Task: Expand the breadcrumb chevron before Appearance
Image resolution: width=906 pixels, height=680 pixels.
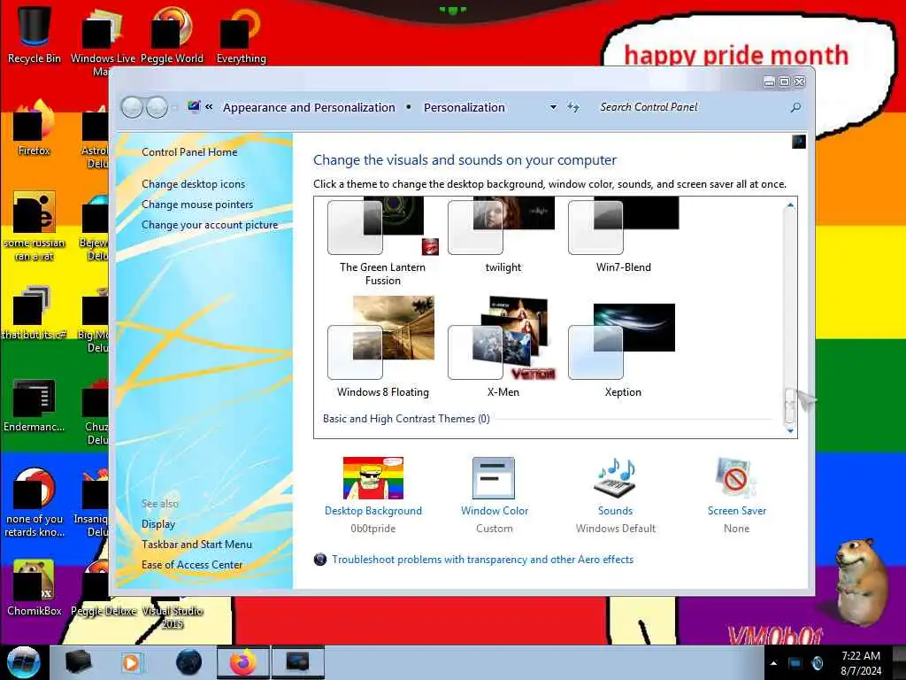Action: pos(209,107)
